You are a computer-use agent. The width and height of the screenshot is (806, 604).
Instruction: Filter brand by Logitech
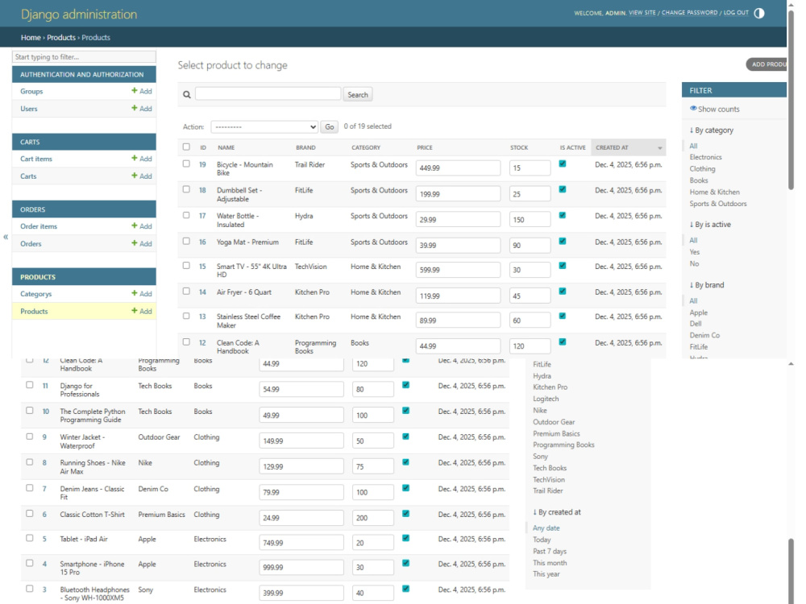tap(546, 399)
